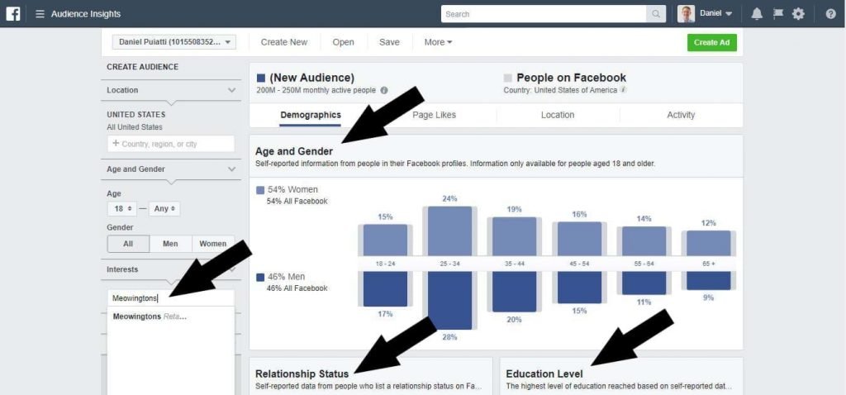The image size is (846, 395).
Task: Click the men 25 - 34 bar at 28%
Action: point(450,301)
